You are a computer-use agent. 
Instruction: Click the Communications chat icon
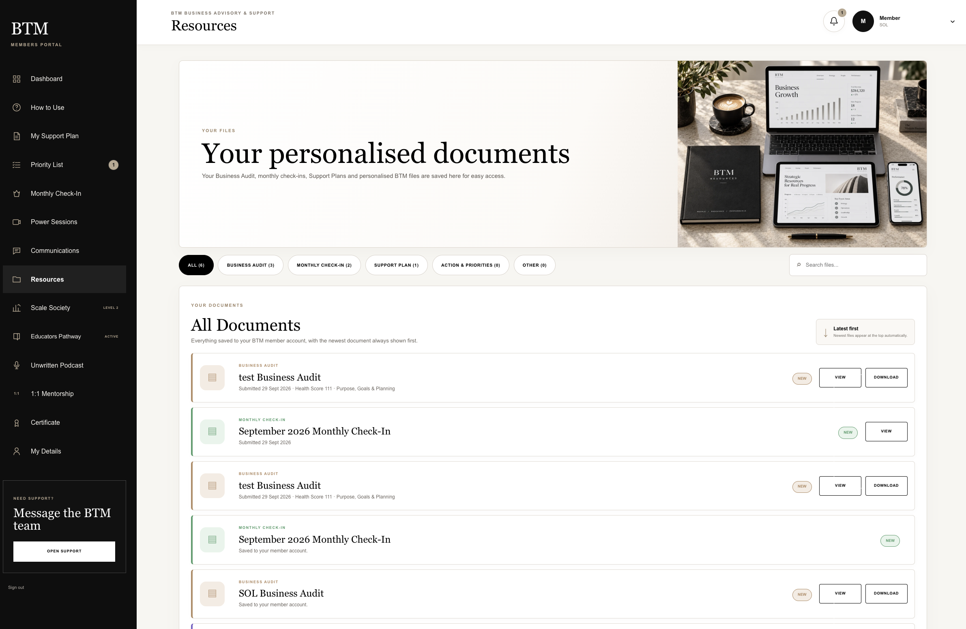pyautogui.click(x=17, y=250)
